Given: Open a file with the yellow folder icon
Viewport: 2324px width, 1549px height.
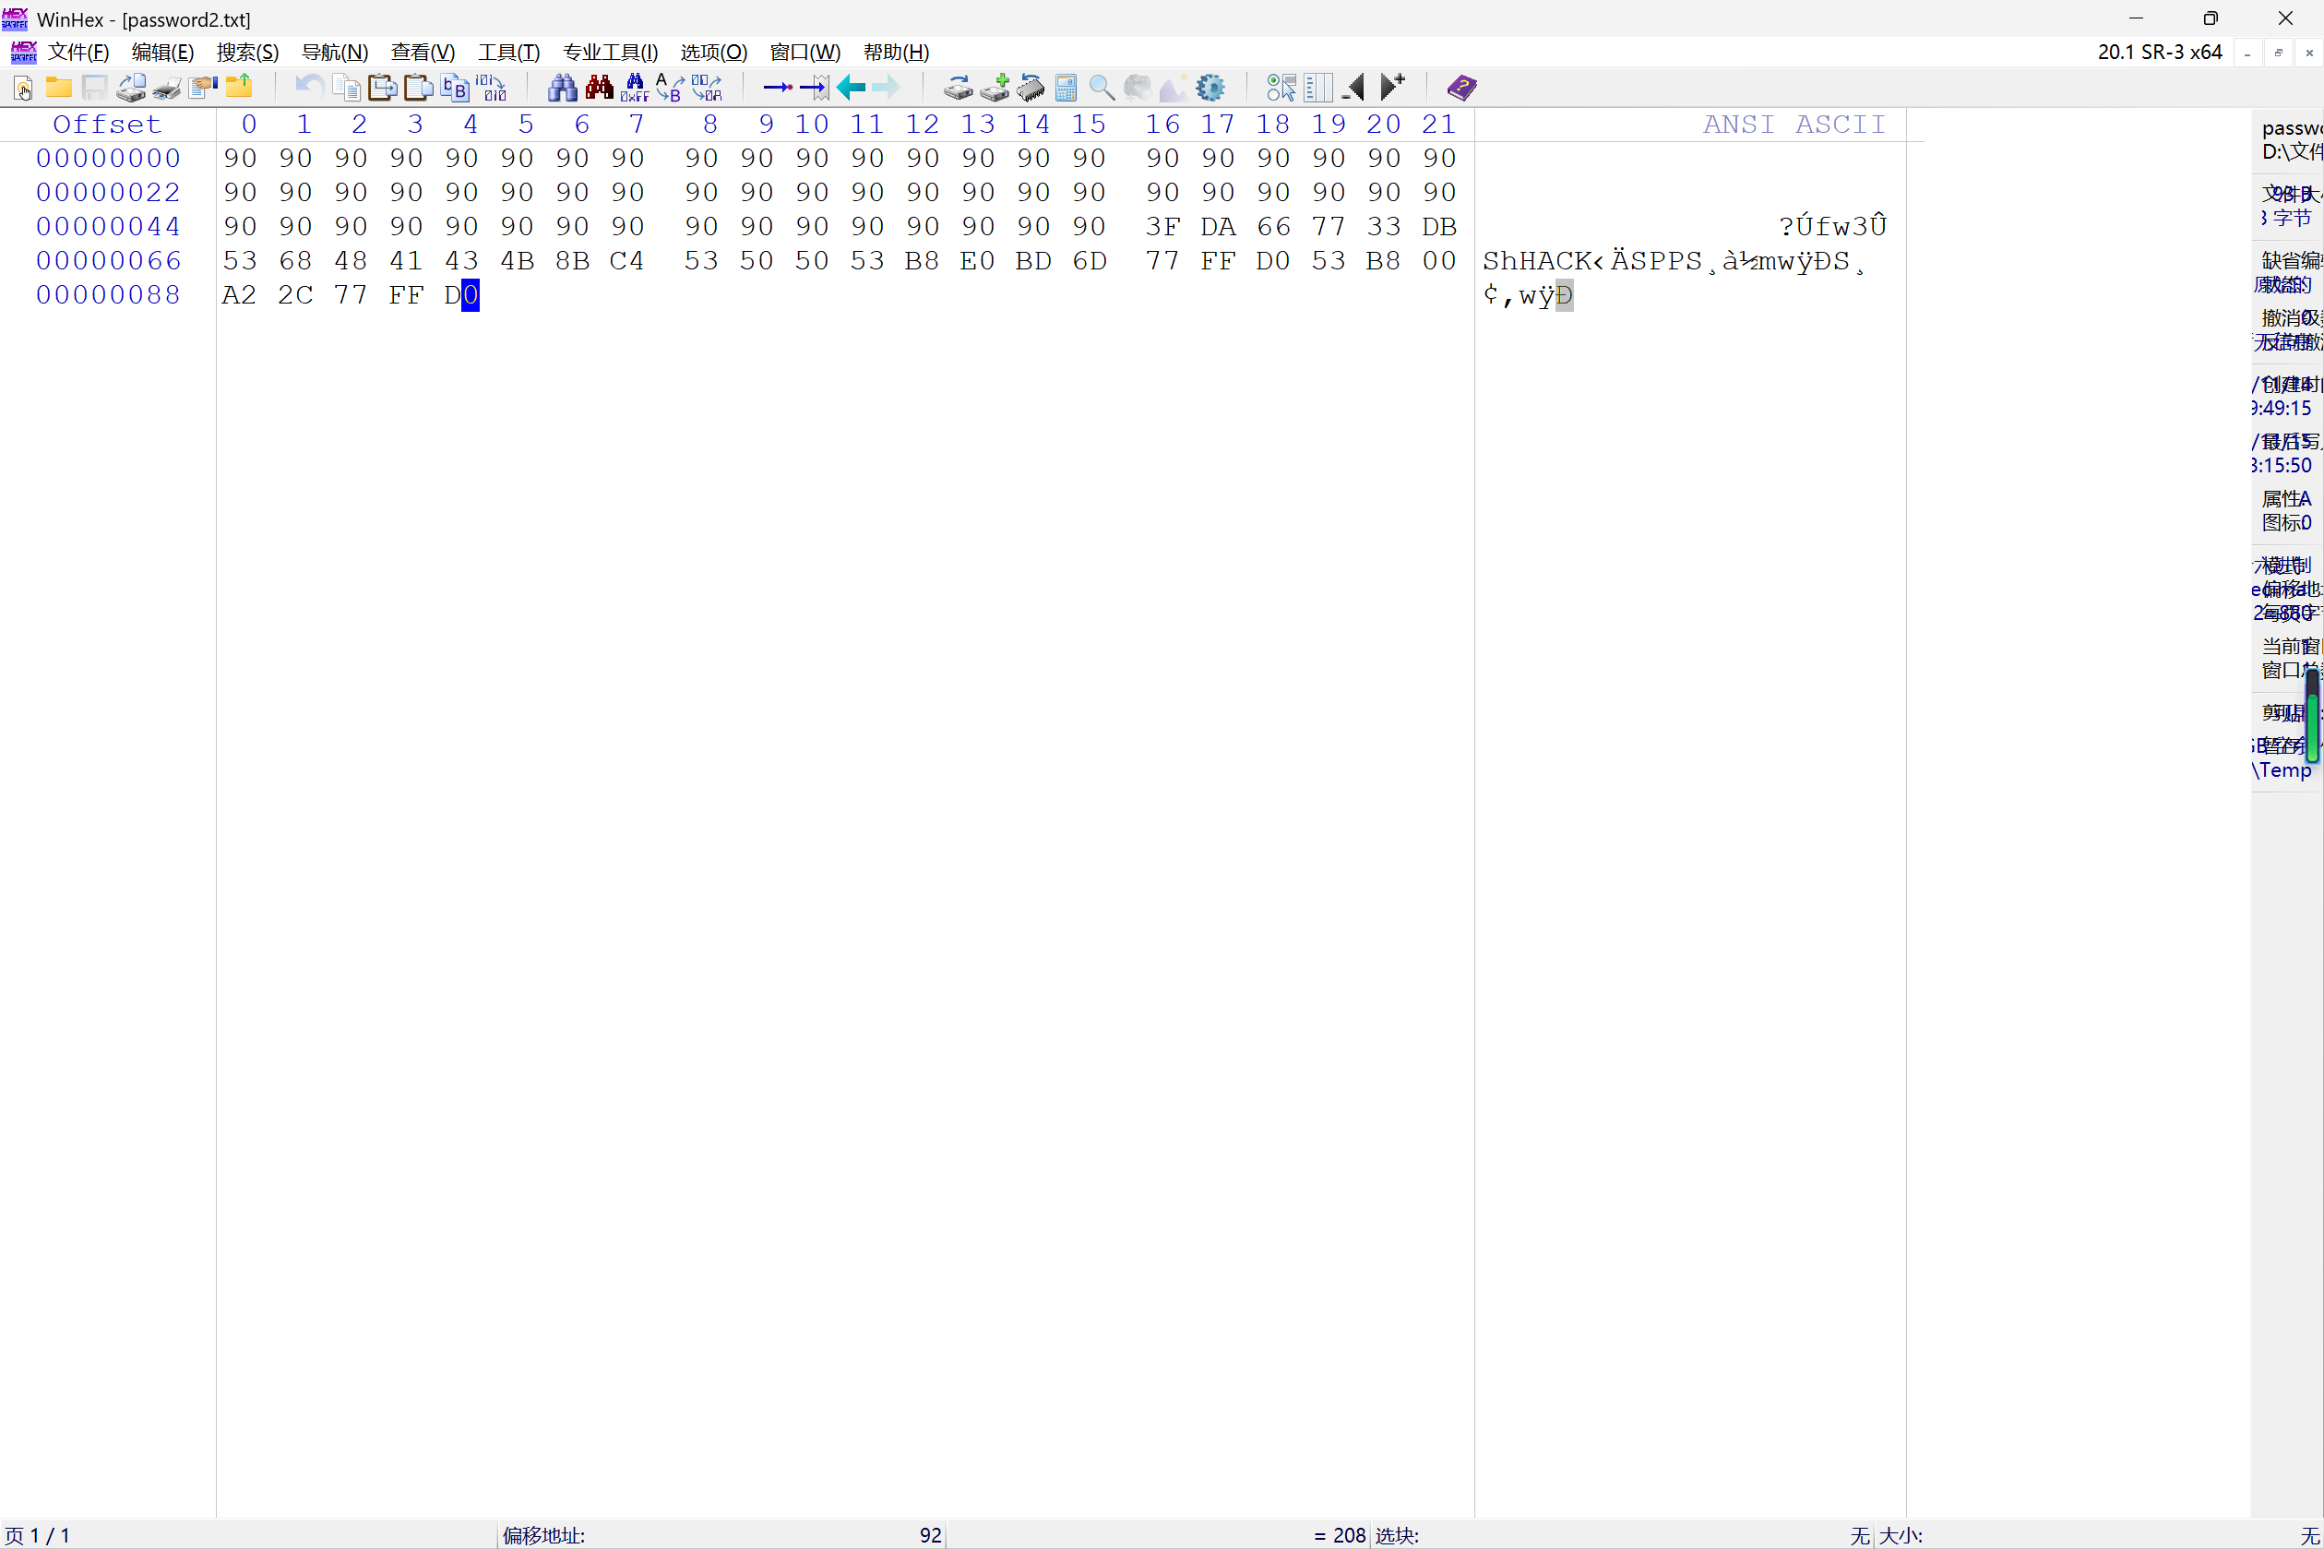Looking at the screenshot, I should (x=58, y=88).
